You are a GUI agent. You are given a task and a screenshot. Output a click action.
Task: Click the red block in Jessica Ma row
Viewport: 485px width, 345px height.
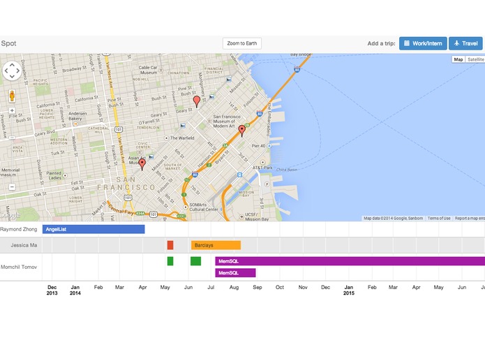click(170, 245)
